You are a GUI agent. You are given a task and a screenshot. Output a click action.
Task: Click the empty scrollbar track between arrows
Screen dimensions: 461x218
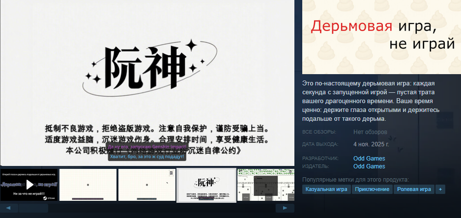pyautogui.click(x=162, y=208)
